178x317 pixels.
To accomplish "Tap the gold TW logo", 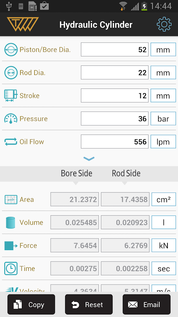I will click(23, 24).
